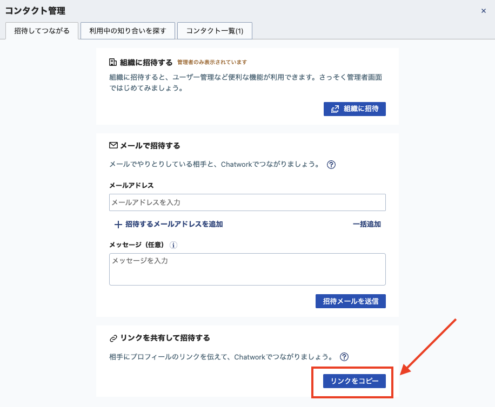The image size is (495, 407).
Task: Click the 招待するメールアドレスを追加 text link
Action: [x=174, y=224]
